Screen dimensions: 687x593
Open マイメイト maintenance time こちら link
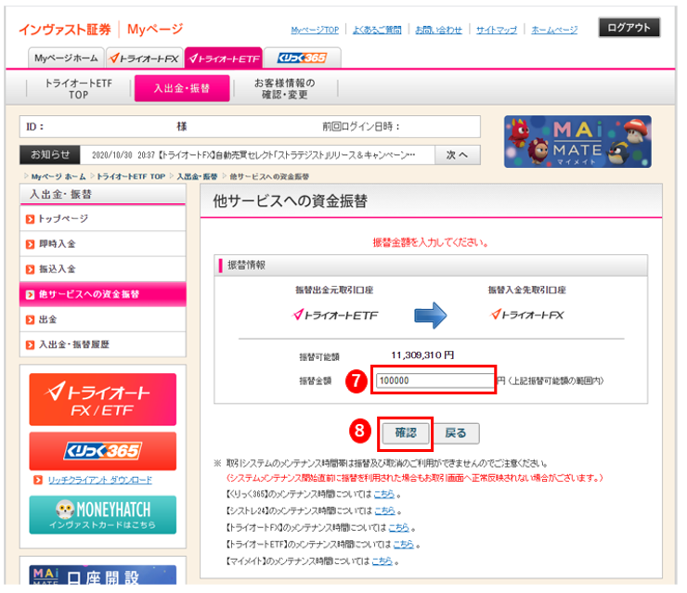click(x=382, y=561)
